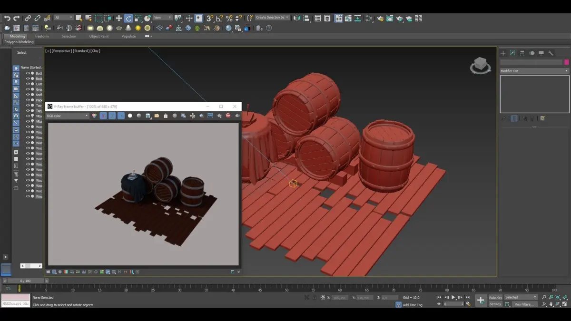Open the Create tab plus icon
571x321 pixels.
(503, 53)
